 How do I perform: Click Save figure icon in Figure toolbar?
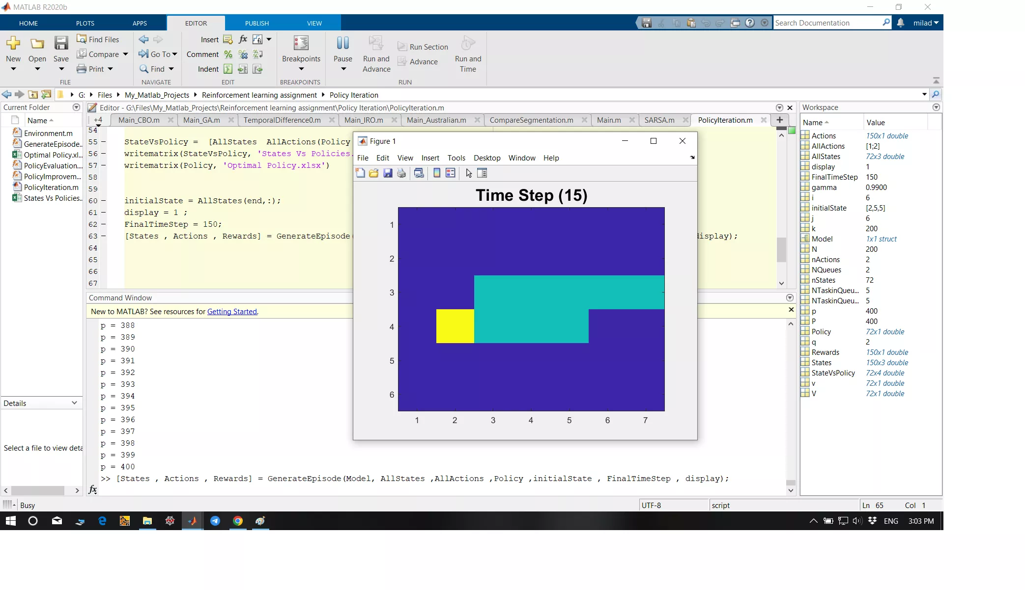click(x=388, y=173)
